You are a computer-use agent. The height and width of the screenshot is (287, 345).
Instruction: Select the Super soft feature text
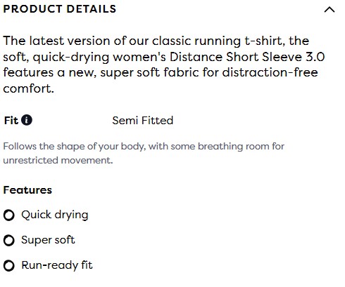coord(48,240)
